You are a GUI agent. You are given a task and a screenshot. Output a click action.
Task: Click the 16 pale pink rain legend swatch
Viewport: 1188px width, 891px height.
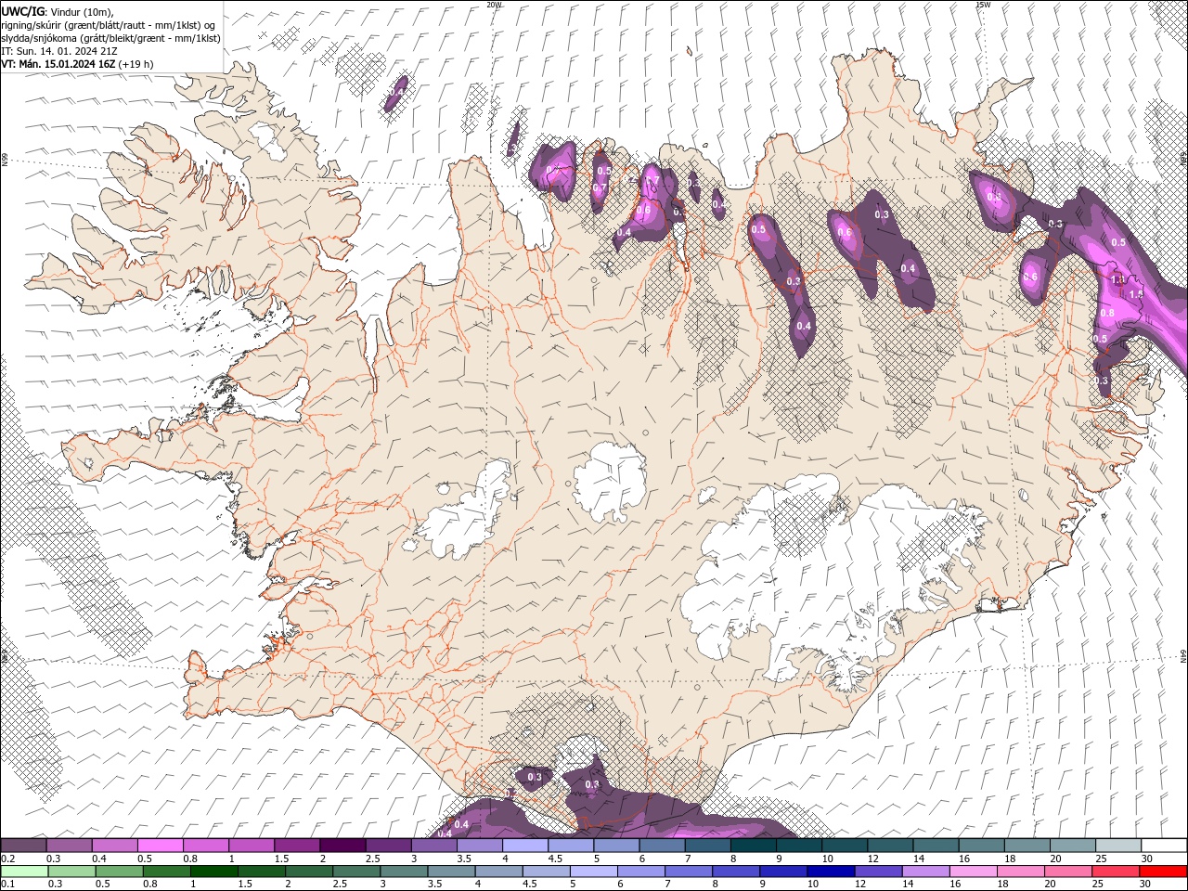coord(973,872)
